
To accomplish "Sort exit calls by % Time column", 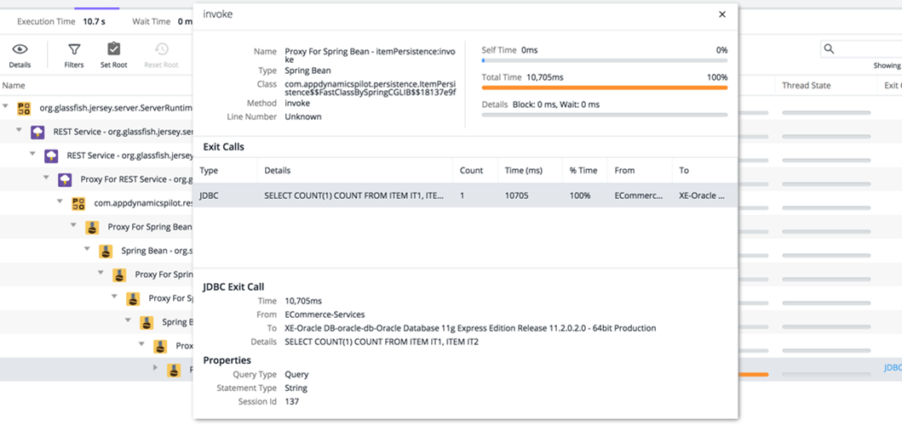I will [584, 171].
